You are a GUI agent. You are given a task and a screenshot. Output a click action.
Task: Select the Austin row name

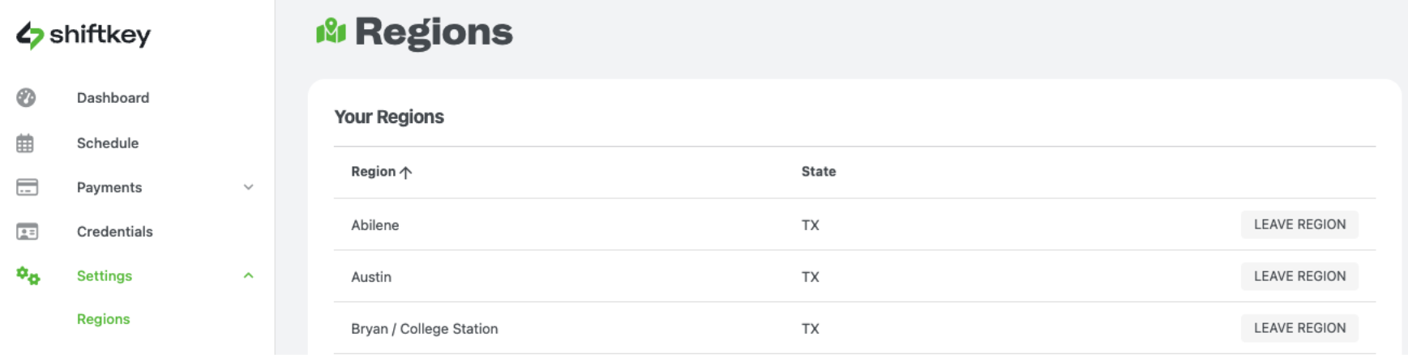point(371,277)
